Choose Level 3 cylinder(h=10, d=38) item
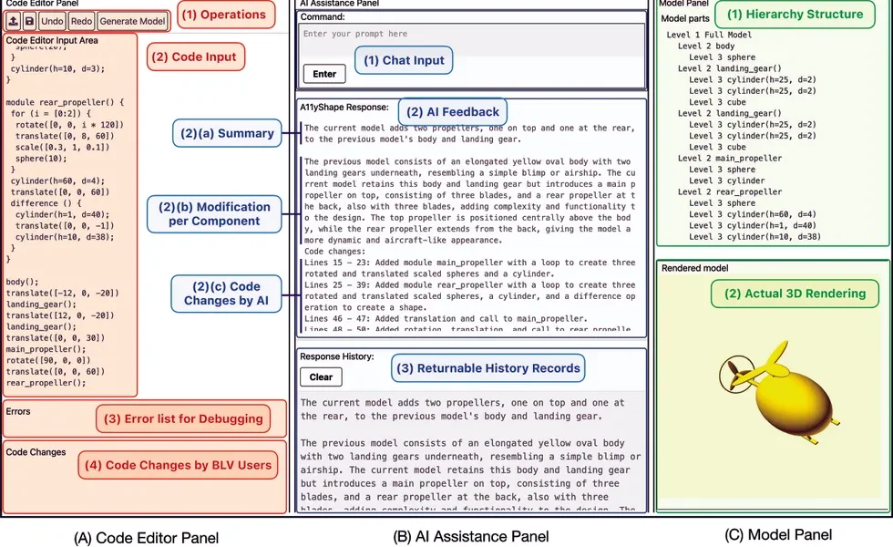893x547 pixels. (x=754, y=237)
